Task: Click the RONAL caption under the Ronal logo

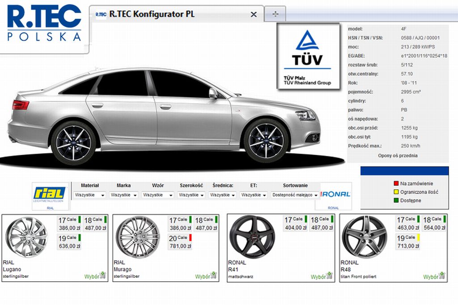Action: click(333, 208)
